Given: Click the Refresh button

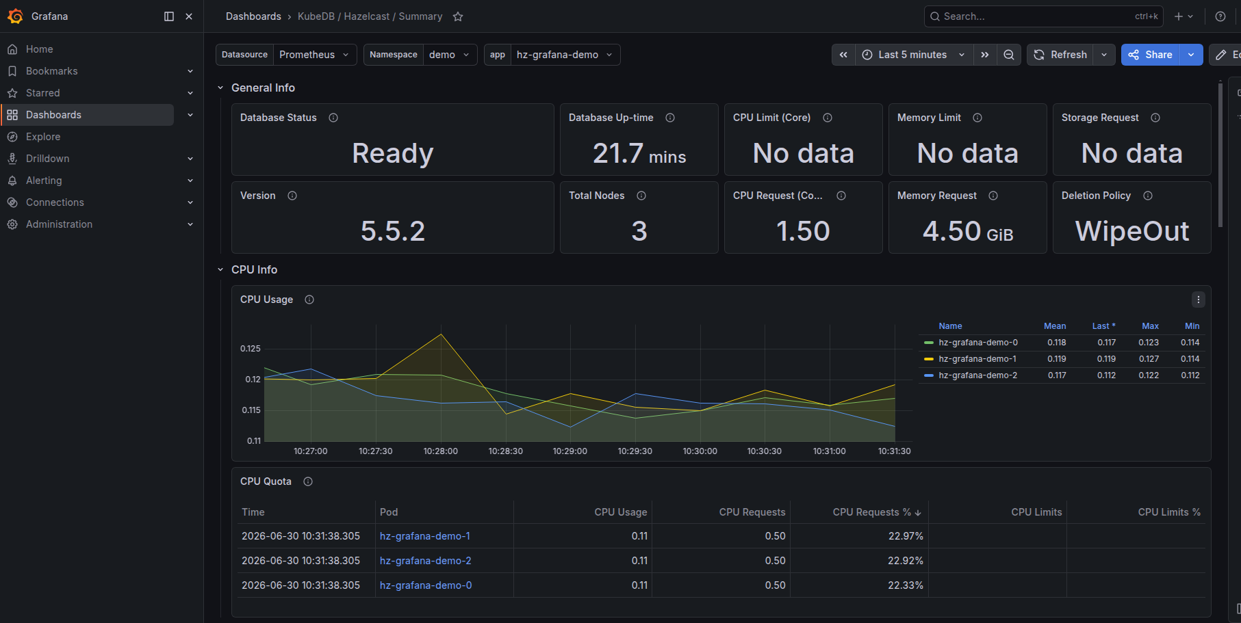Looking at the screenshot, I should click(x=1060, y=55).
